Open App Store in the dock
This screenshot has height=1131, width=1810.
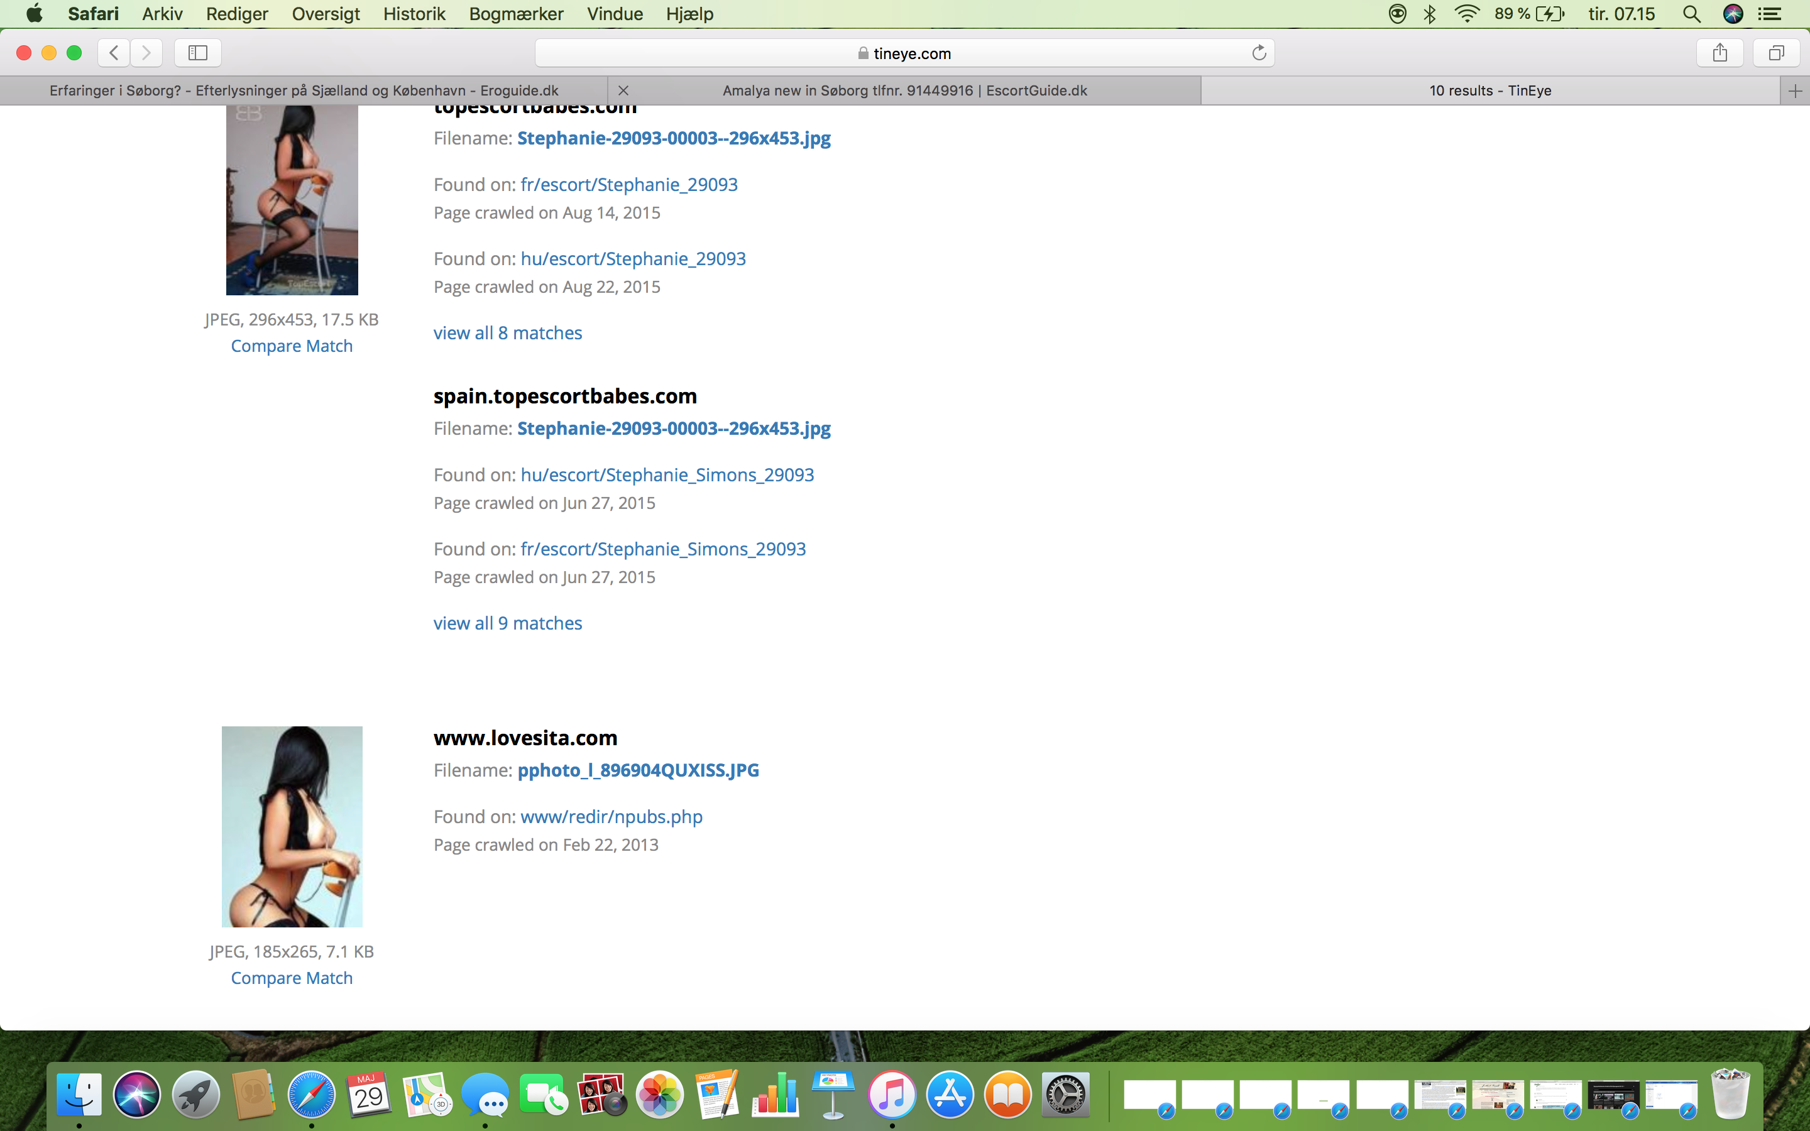point(950,1095)
